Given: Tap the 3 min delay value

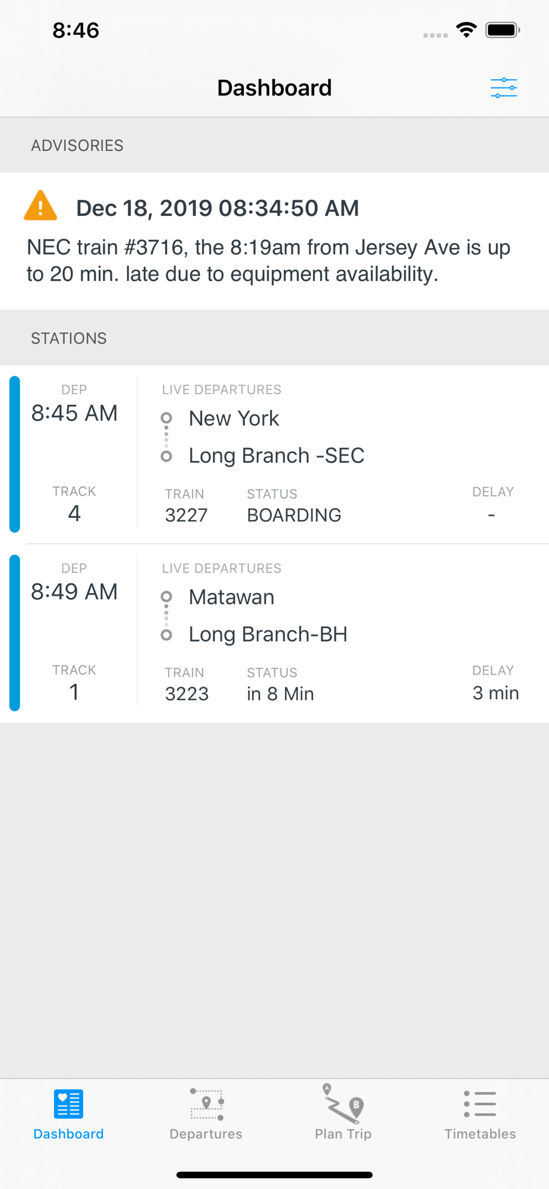Looking at the screenshot, I should (496, 693).
